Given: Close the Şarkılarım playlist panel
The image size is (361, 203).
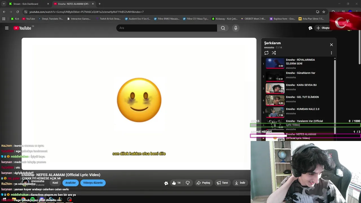Looking at the screenshot, I should coord(331,45).
